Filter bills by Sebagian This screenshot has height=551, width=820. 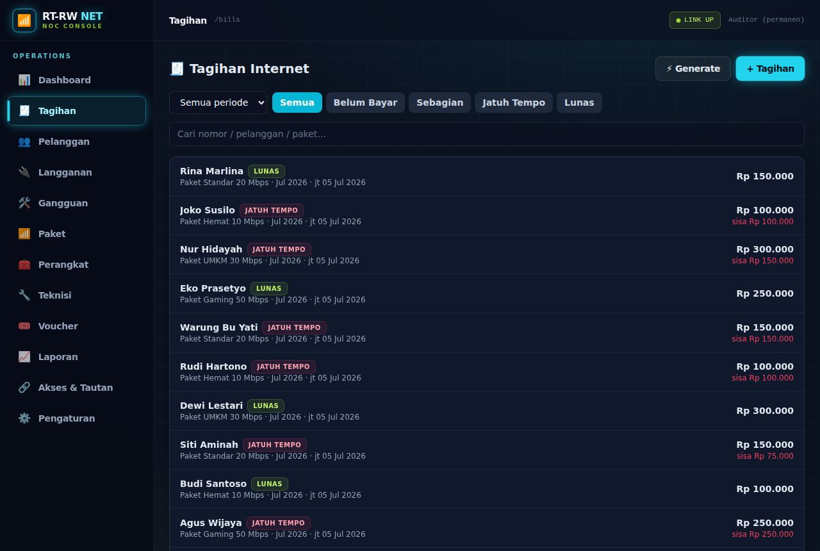[439, 103]
